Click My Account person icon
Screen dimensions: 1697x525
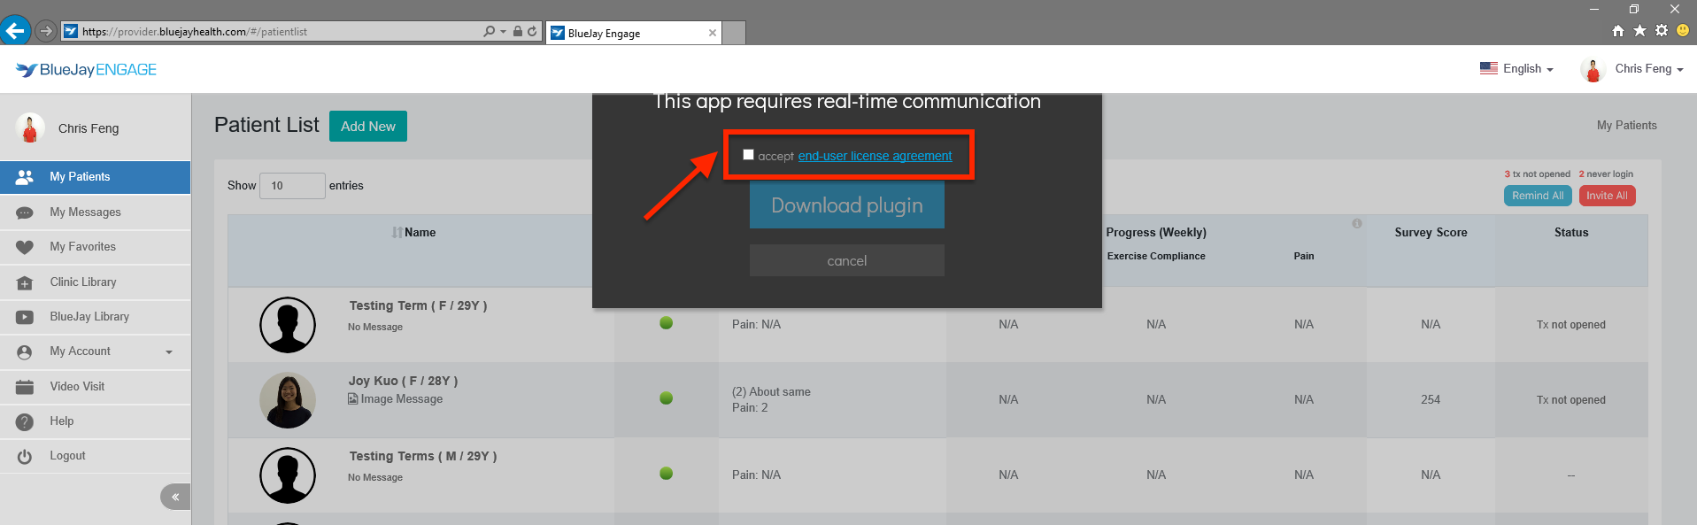point(25,352)
